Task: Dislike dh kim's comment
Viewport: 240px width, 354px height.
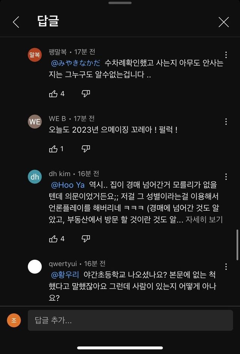Action: coord(86,239)
